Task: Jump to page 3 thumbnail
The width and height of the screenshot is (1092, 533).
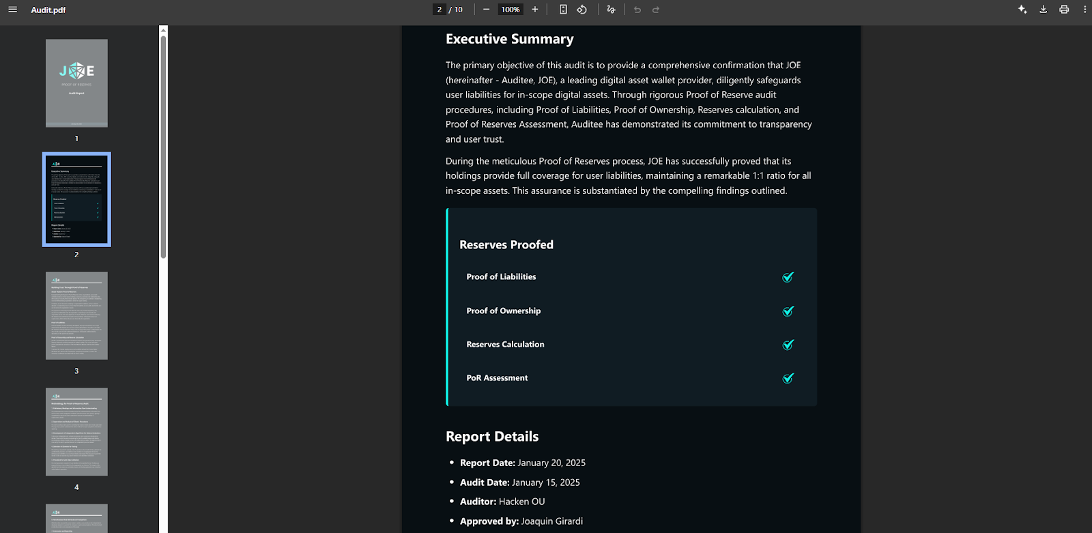Action: pyautogui.click(x=76, y=315)
